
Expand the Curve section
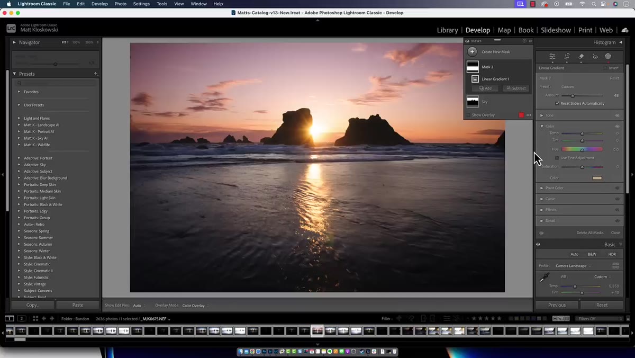[541, 199]
